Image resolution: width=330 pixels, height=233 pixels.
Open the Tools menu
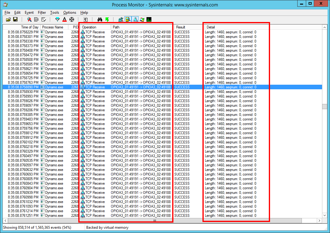(x=54, y=13)
